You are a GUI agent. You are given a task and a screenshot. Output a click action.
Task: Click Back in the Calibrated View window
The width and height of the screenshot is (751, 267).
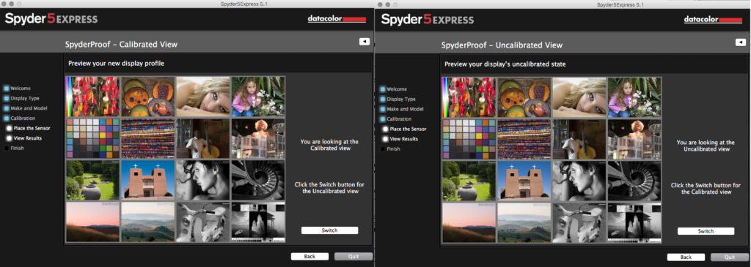[x=309, y=257]
